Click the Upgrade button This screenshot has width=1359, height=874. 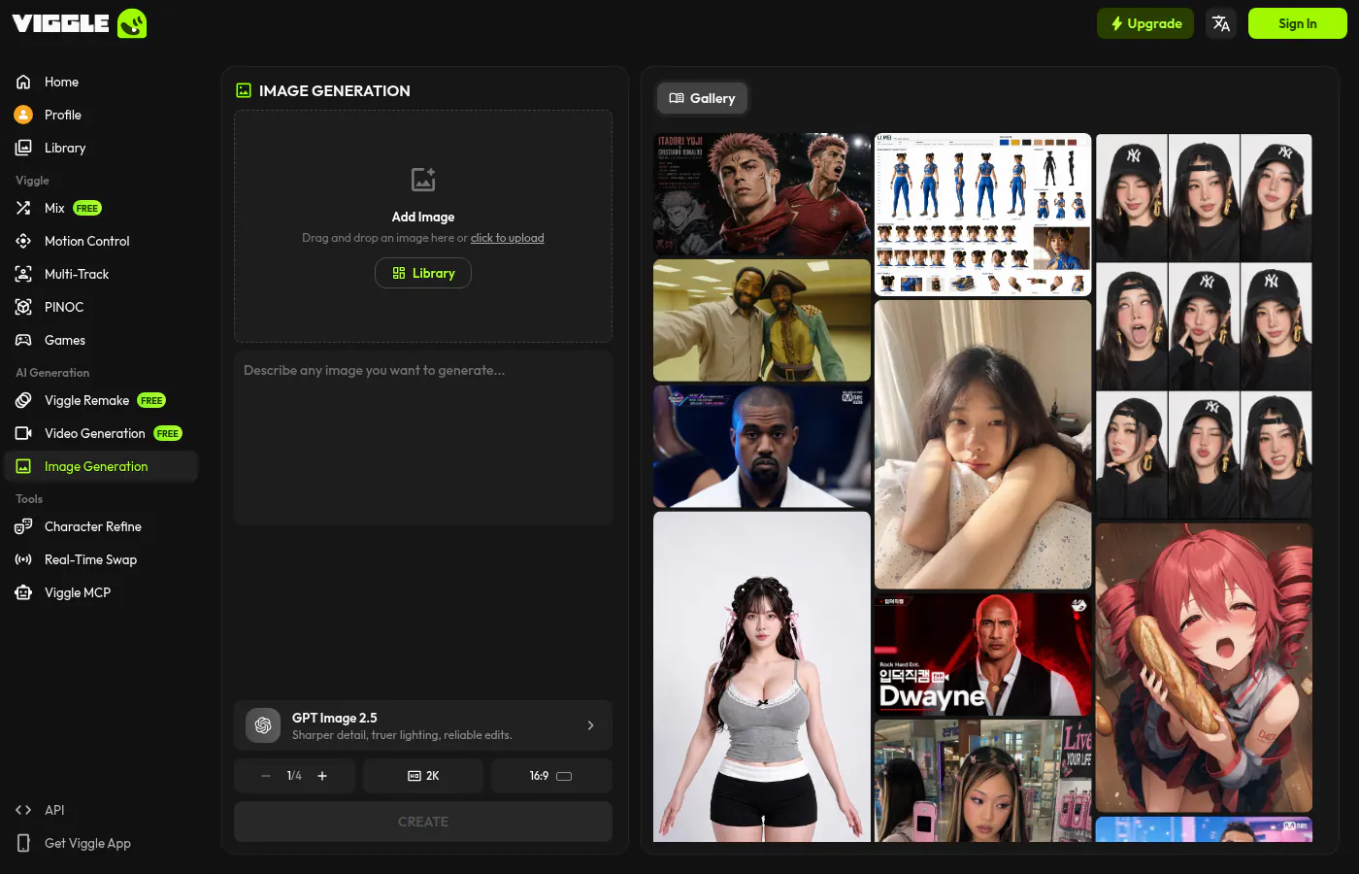(x=1145, y=23)
